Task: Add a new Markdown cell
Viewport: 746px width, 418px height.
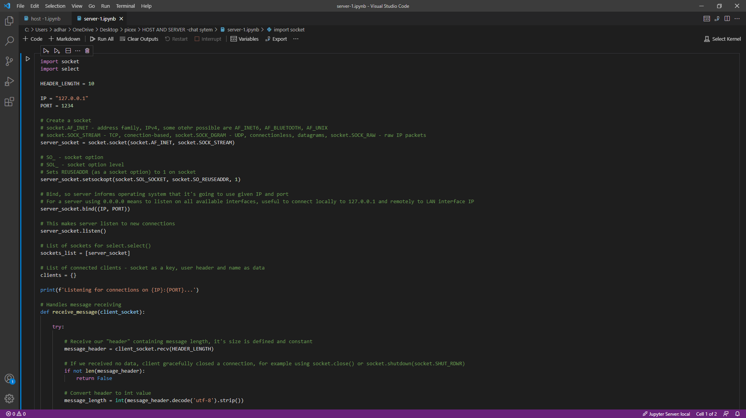Action: click(64, 39)
